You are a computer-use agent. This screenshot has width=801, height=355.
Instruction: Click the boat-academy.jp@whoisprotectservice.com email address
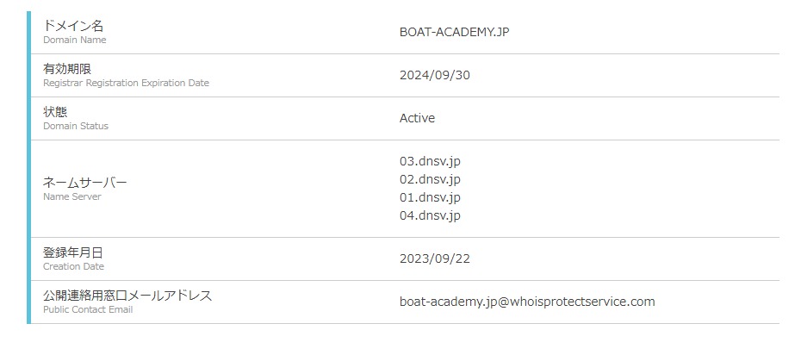tap(527, 302)
